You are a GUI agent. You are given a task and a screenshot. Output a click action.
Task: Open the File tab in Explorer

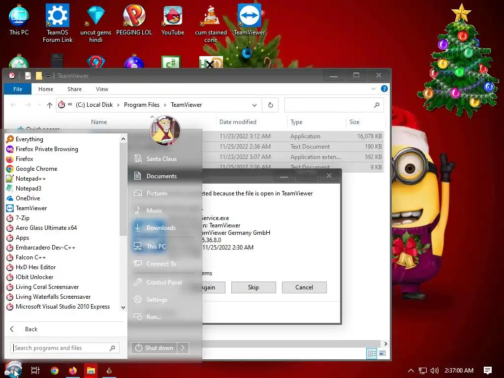coord(18,89)
